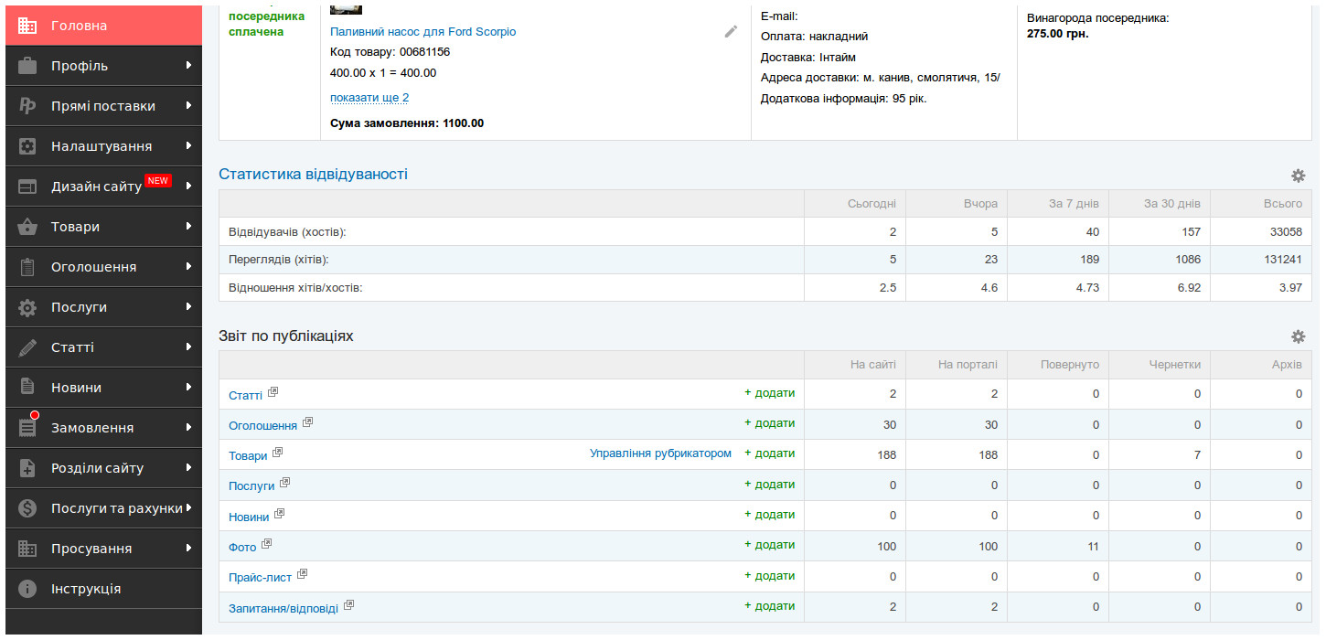Click new-window icon next to Товари
Screen dimensions: 1326x640
(278, 453)
